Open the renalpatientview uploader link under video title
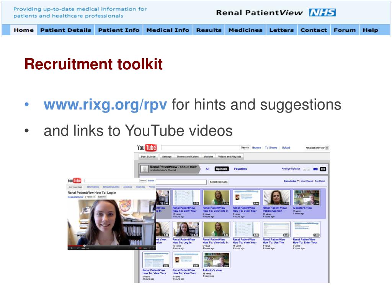This screenshot has height=294, width=392. (x=75, y=197)
